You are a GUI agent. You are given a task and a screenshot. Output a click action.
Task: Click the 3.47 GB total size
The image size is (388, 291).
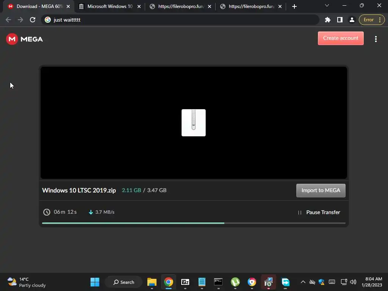[157, 190]
